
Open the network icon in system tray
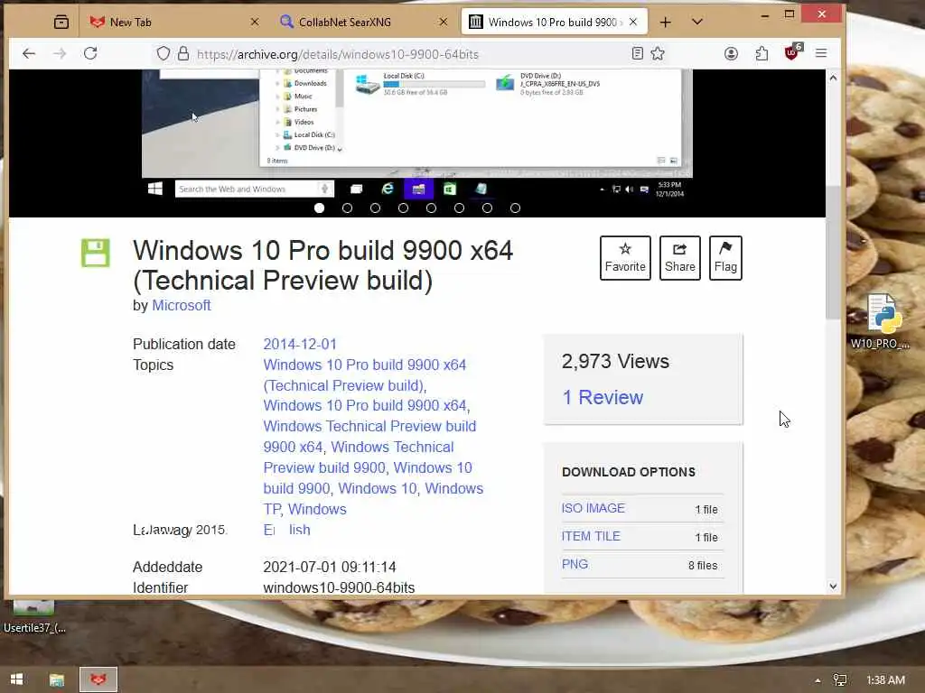point(840,680)
